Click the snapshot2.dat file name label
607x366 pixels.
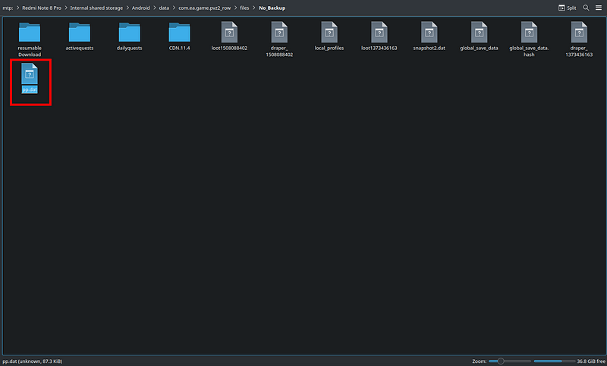click(429, 48)
